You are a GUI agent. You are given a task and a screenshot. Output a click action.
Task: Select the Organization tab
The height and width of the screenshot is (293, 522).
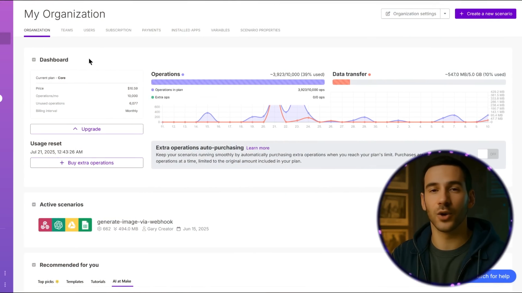click(x=37, y=30)
